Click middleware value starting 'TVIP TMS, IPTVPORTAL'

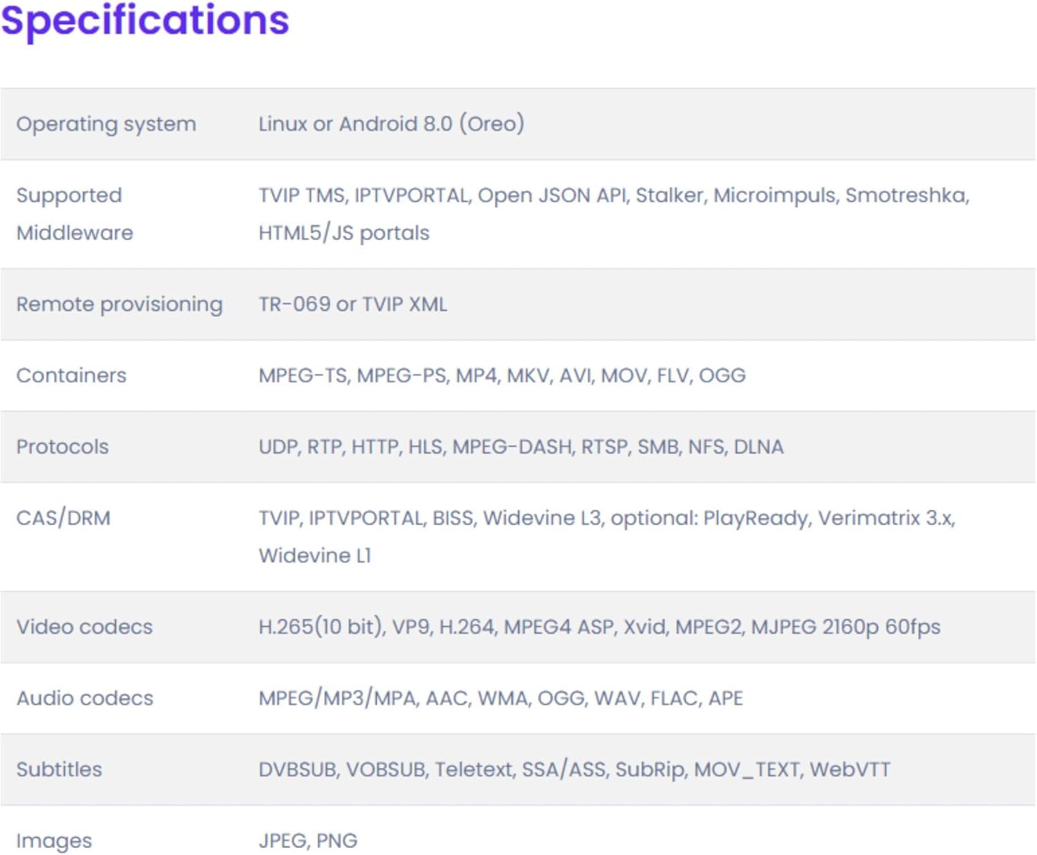[x=614, y=214]
